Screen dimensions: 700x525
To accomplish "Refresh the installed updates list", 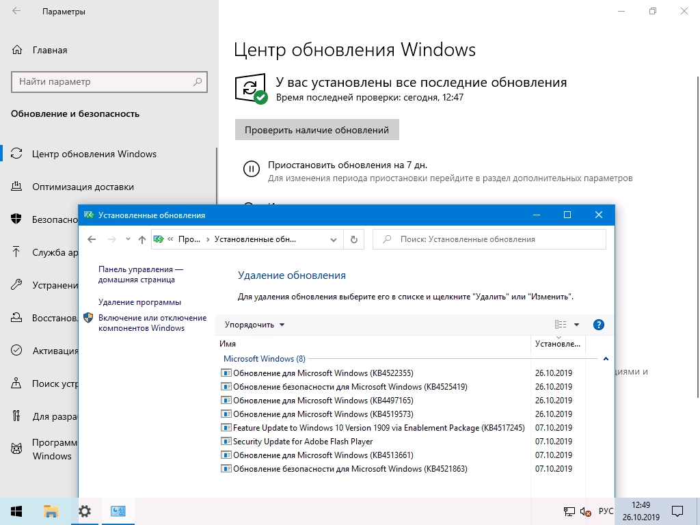I will (x=354, y=239).
